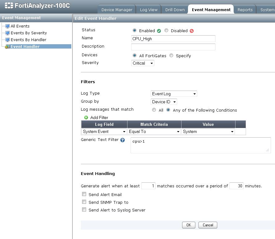Switch to the Reports tab
275x239 pixels.
(x=245, y=10)
